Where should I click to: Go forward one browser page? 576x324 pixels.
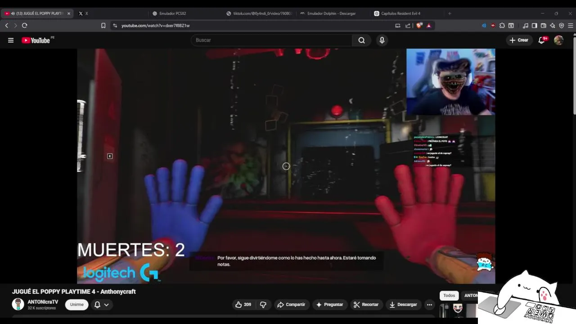(x=15, y=26)
